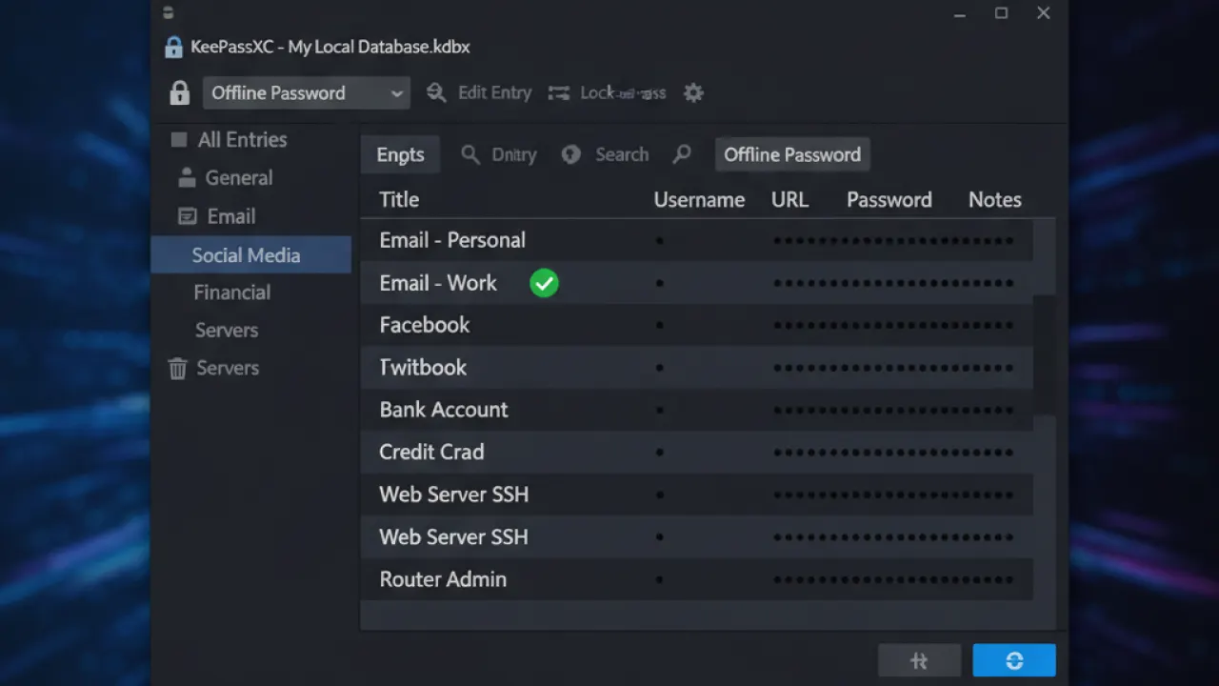Open the Servers group directly below Financial
The height and width of the screenshot is (686, 1219).
(227, 330)
